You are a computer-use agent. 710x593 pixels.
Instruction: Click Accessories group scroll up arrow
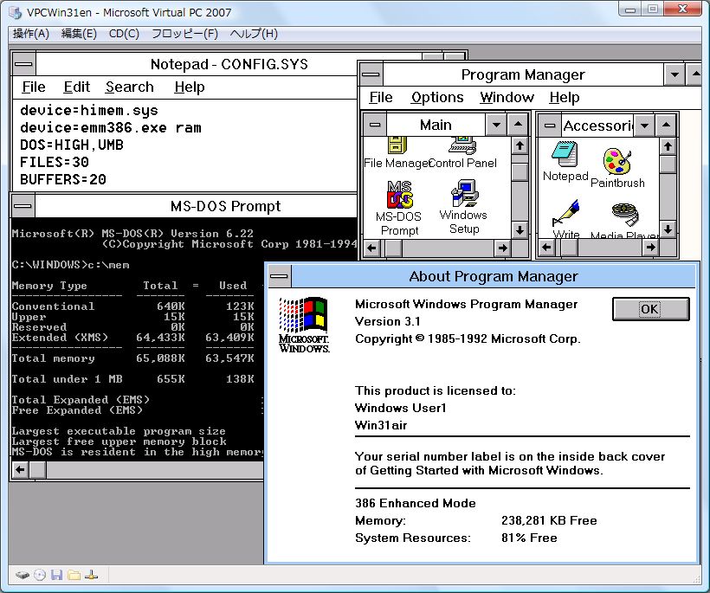pyautogui.click(x=668, y=146)
